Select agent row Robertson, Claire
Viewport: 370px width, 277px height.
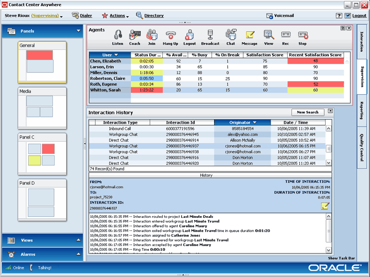(x=216, y=78)
